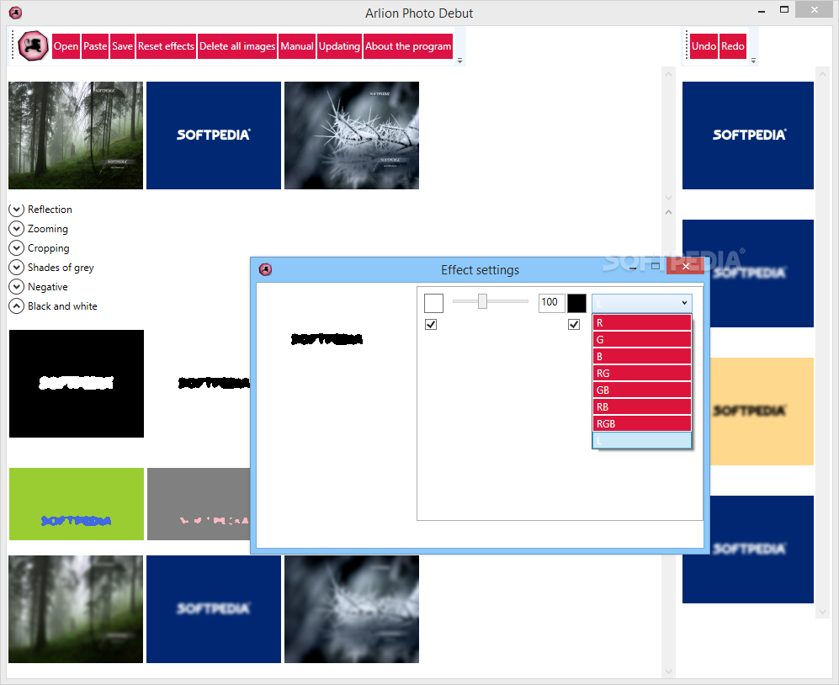Expand the Negative section
This screenshot has width=839, height=685.
coord(17,286)
